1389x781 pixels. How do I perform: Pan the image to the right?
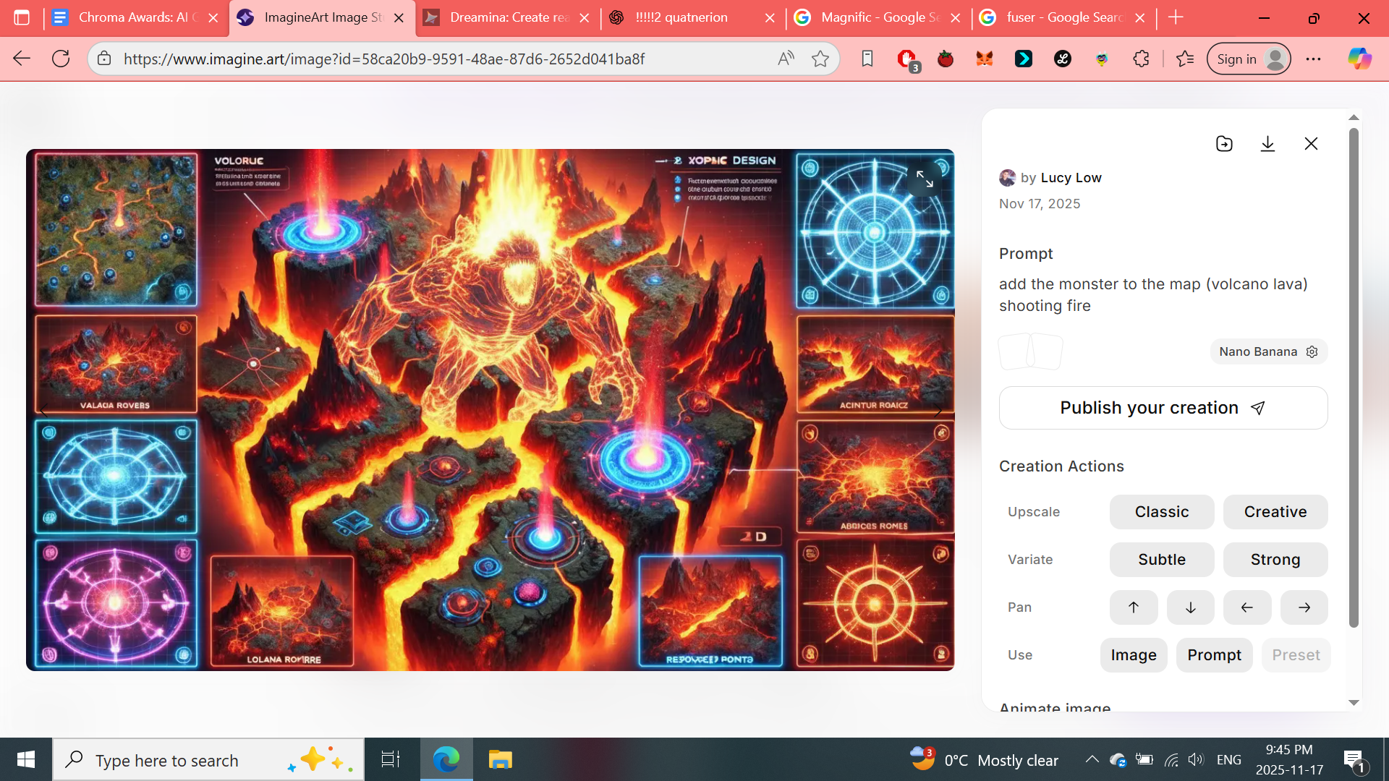coord(1304,607)
